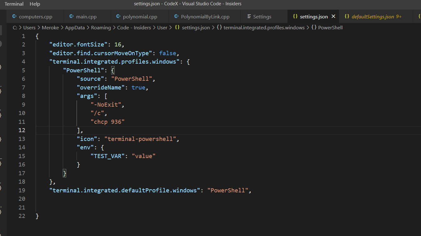The width and height of the screenshot is (421, 236).
Task: Click the "PowerShell" value on line 6
Action: click(131, 79)
